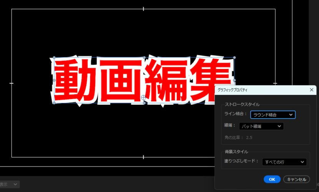This screenshot has width=319, height=192.
Task: Open the 塗りつぶしモード dropdown showing すべての行
Action: tap(284, 162)
